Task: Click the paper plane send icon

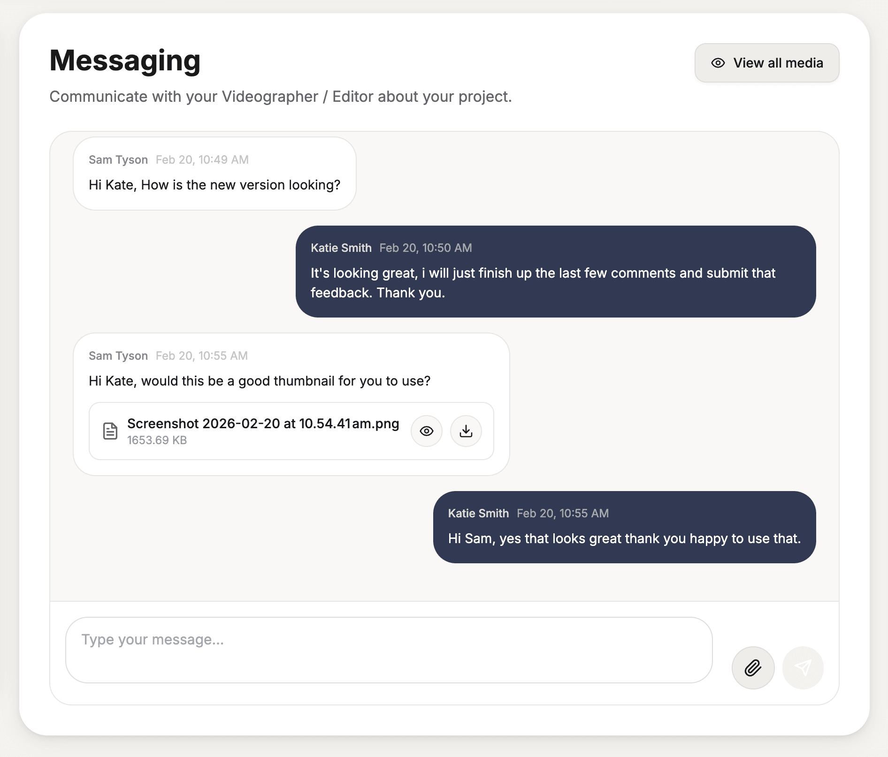Action: [803, 667]
